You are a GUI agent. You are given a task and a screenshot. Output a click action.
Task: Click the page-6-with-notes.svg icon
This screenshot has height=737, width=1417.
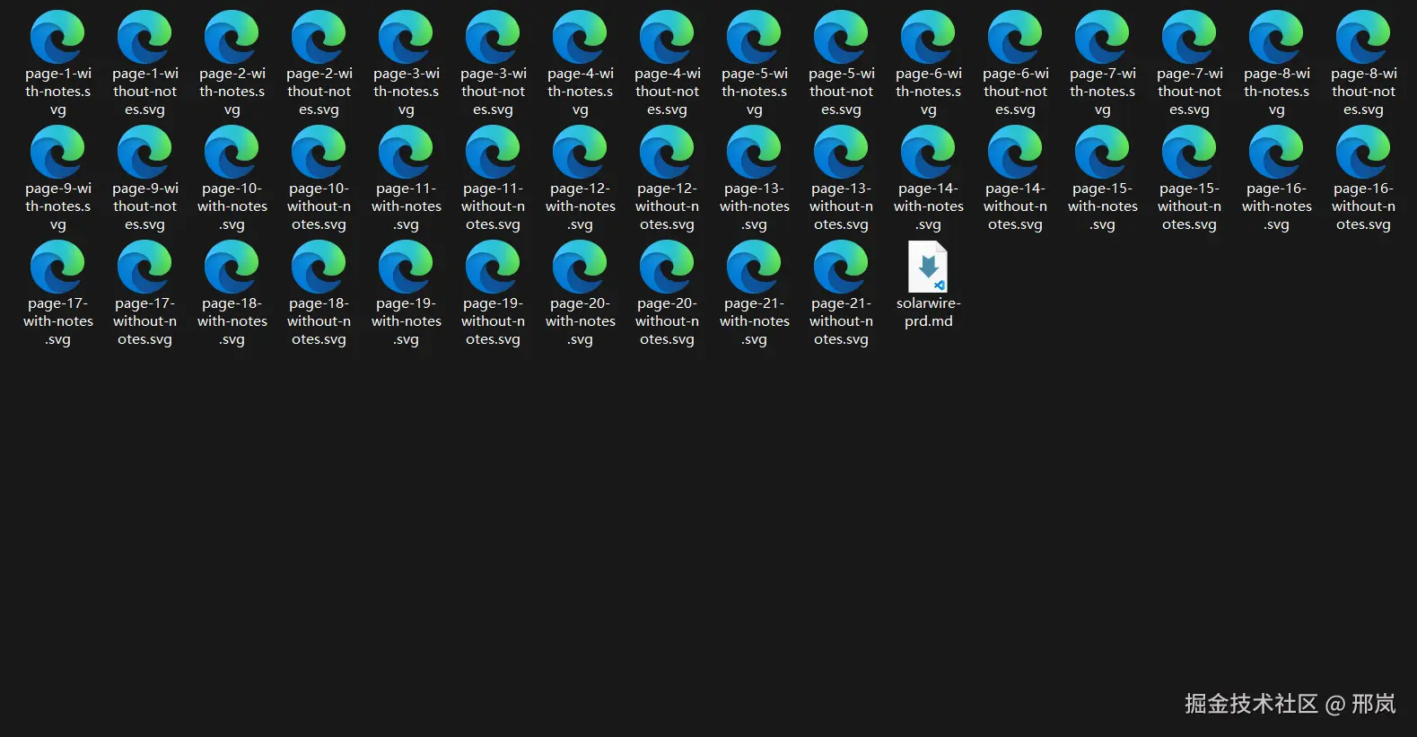tap(928, 37)
